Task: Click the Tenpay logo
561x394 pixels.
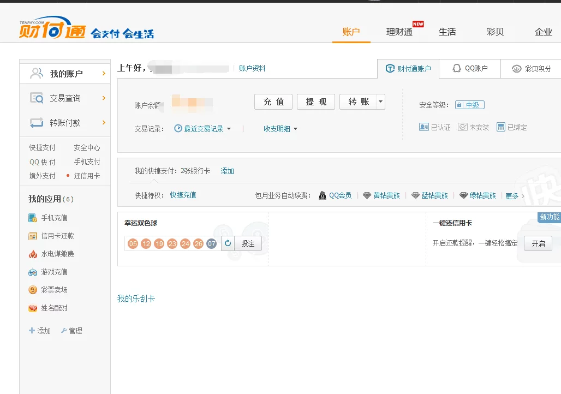Action: point(52,27)
